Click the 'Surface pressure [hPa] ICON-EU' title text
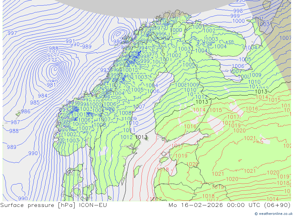The width and height of the screenshot is (294, 216). [54, 205]
